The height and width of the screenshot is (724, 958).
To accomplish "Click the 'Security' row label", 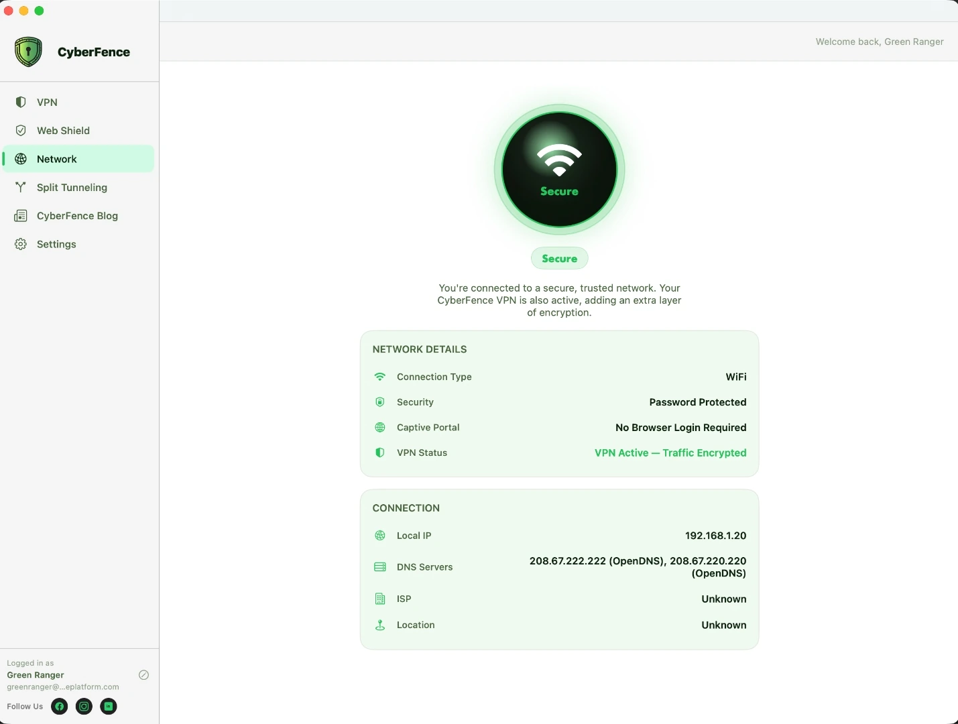I will (415, 402).
